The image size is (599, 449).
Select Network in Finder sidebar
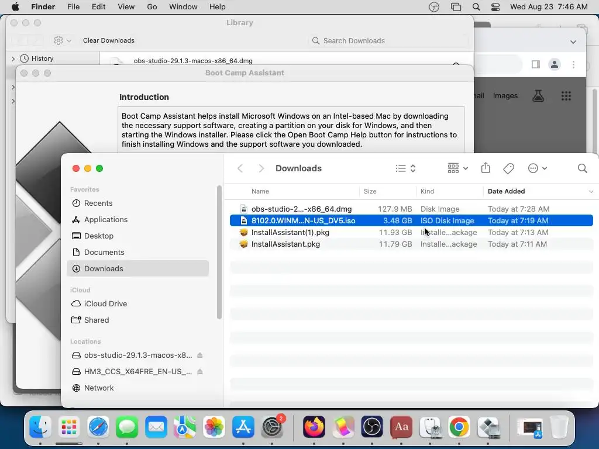coord(137,388)
